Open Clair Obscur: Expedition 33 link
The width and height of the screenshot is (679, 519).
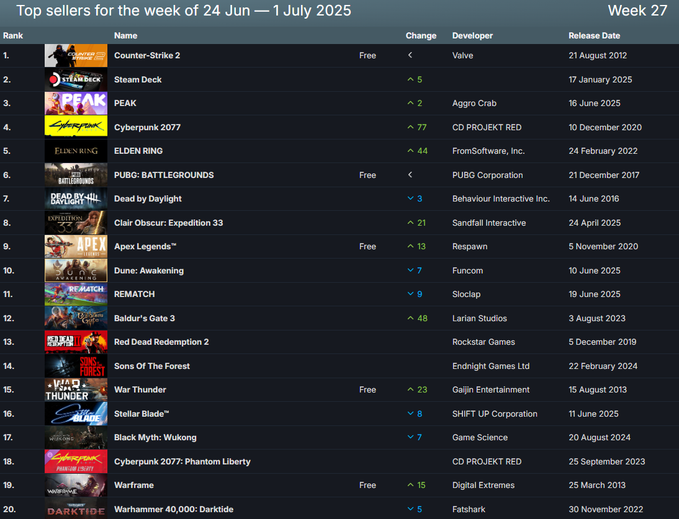[x=168, y=223]
